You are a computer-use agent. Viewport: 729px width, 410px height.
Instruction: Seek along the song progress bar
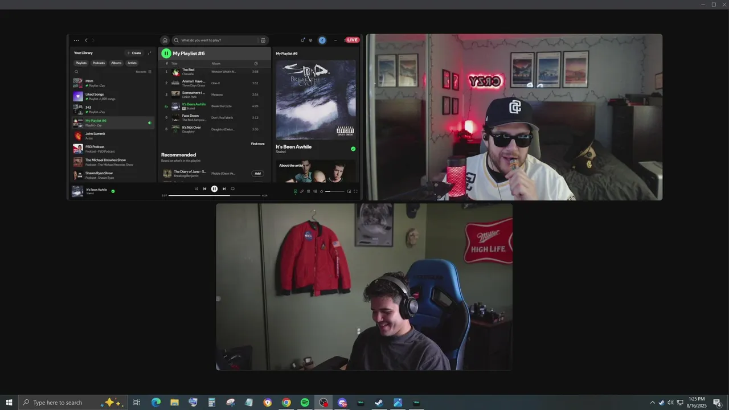[x=215, y=195]
